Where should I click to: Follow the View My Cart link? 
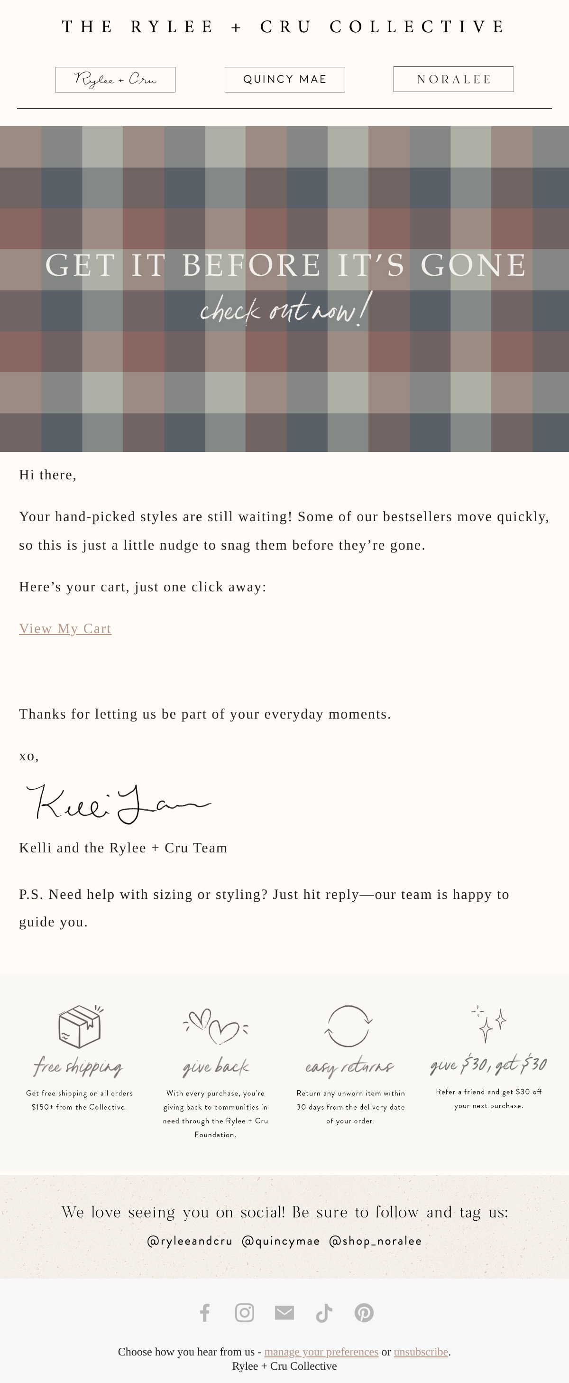pos(65,628)
